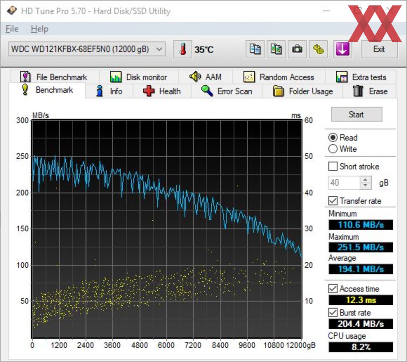The height and width of the screenshot is (362, 407).
Task: Click the 6000 x-axis label
Action: (166, 346)
